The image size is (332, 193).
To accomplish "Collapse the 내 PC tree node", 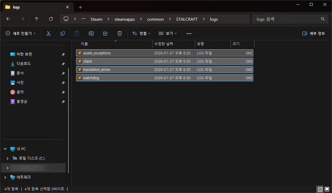I will (5, 149).
